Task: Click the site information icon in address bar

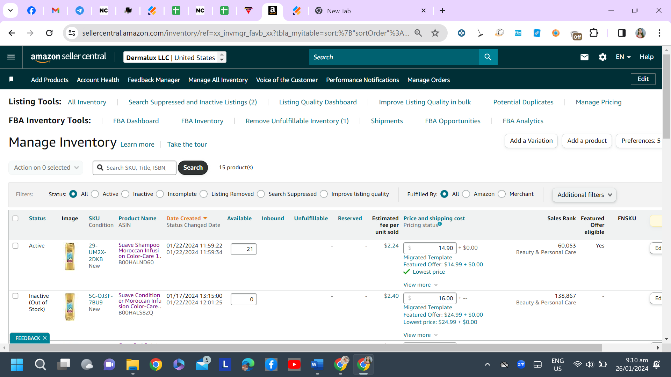Action: point(72,33)
